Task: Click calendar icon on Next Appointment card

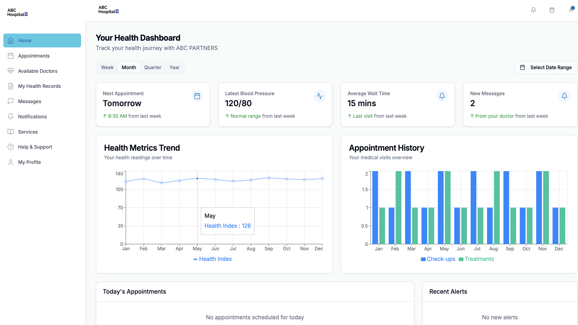Action: 197,96
